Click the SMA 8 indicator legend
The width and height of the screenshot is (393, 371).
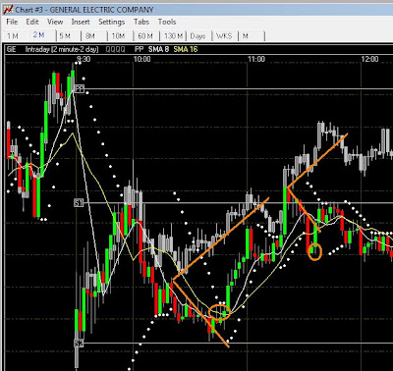pos(158,49)
